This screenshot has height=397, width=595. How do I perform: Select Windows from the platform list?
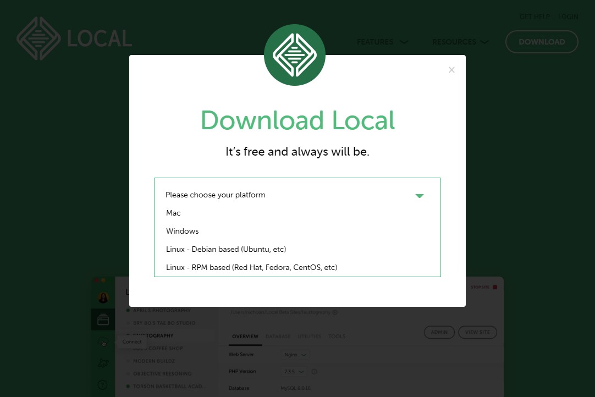click(183, 231)
